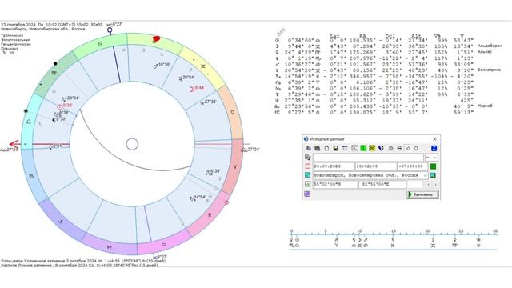
Task: Click the blank new document icon
Action: pos(327,148)
